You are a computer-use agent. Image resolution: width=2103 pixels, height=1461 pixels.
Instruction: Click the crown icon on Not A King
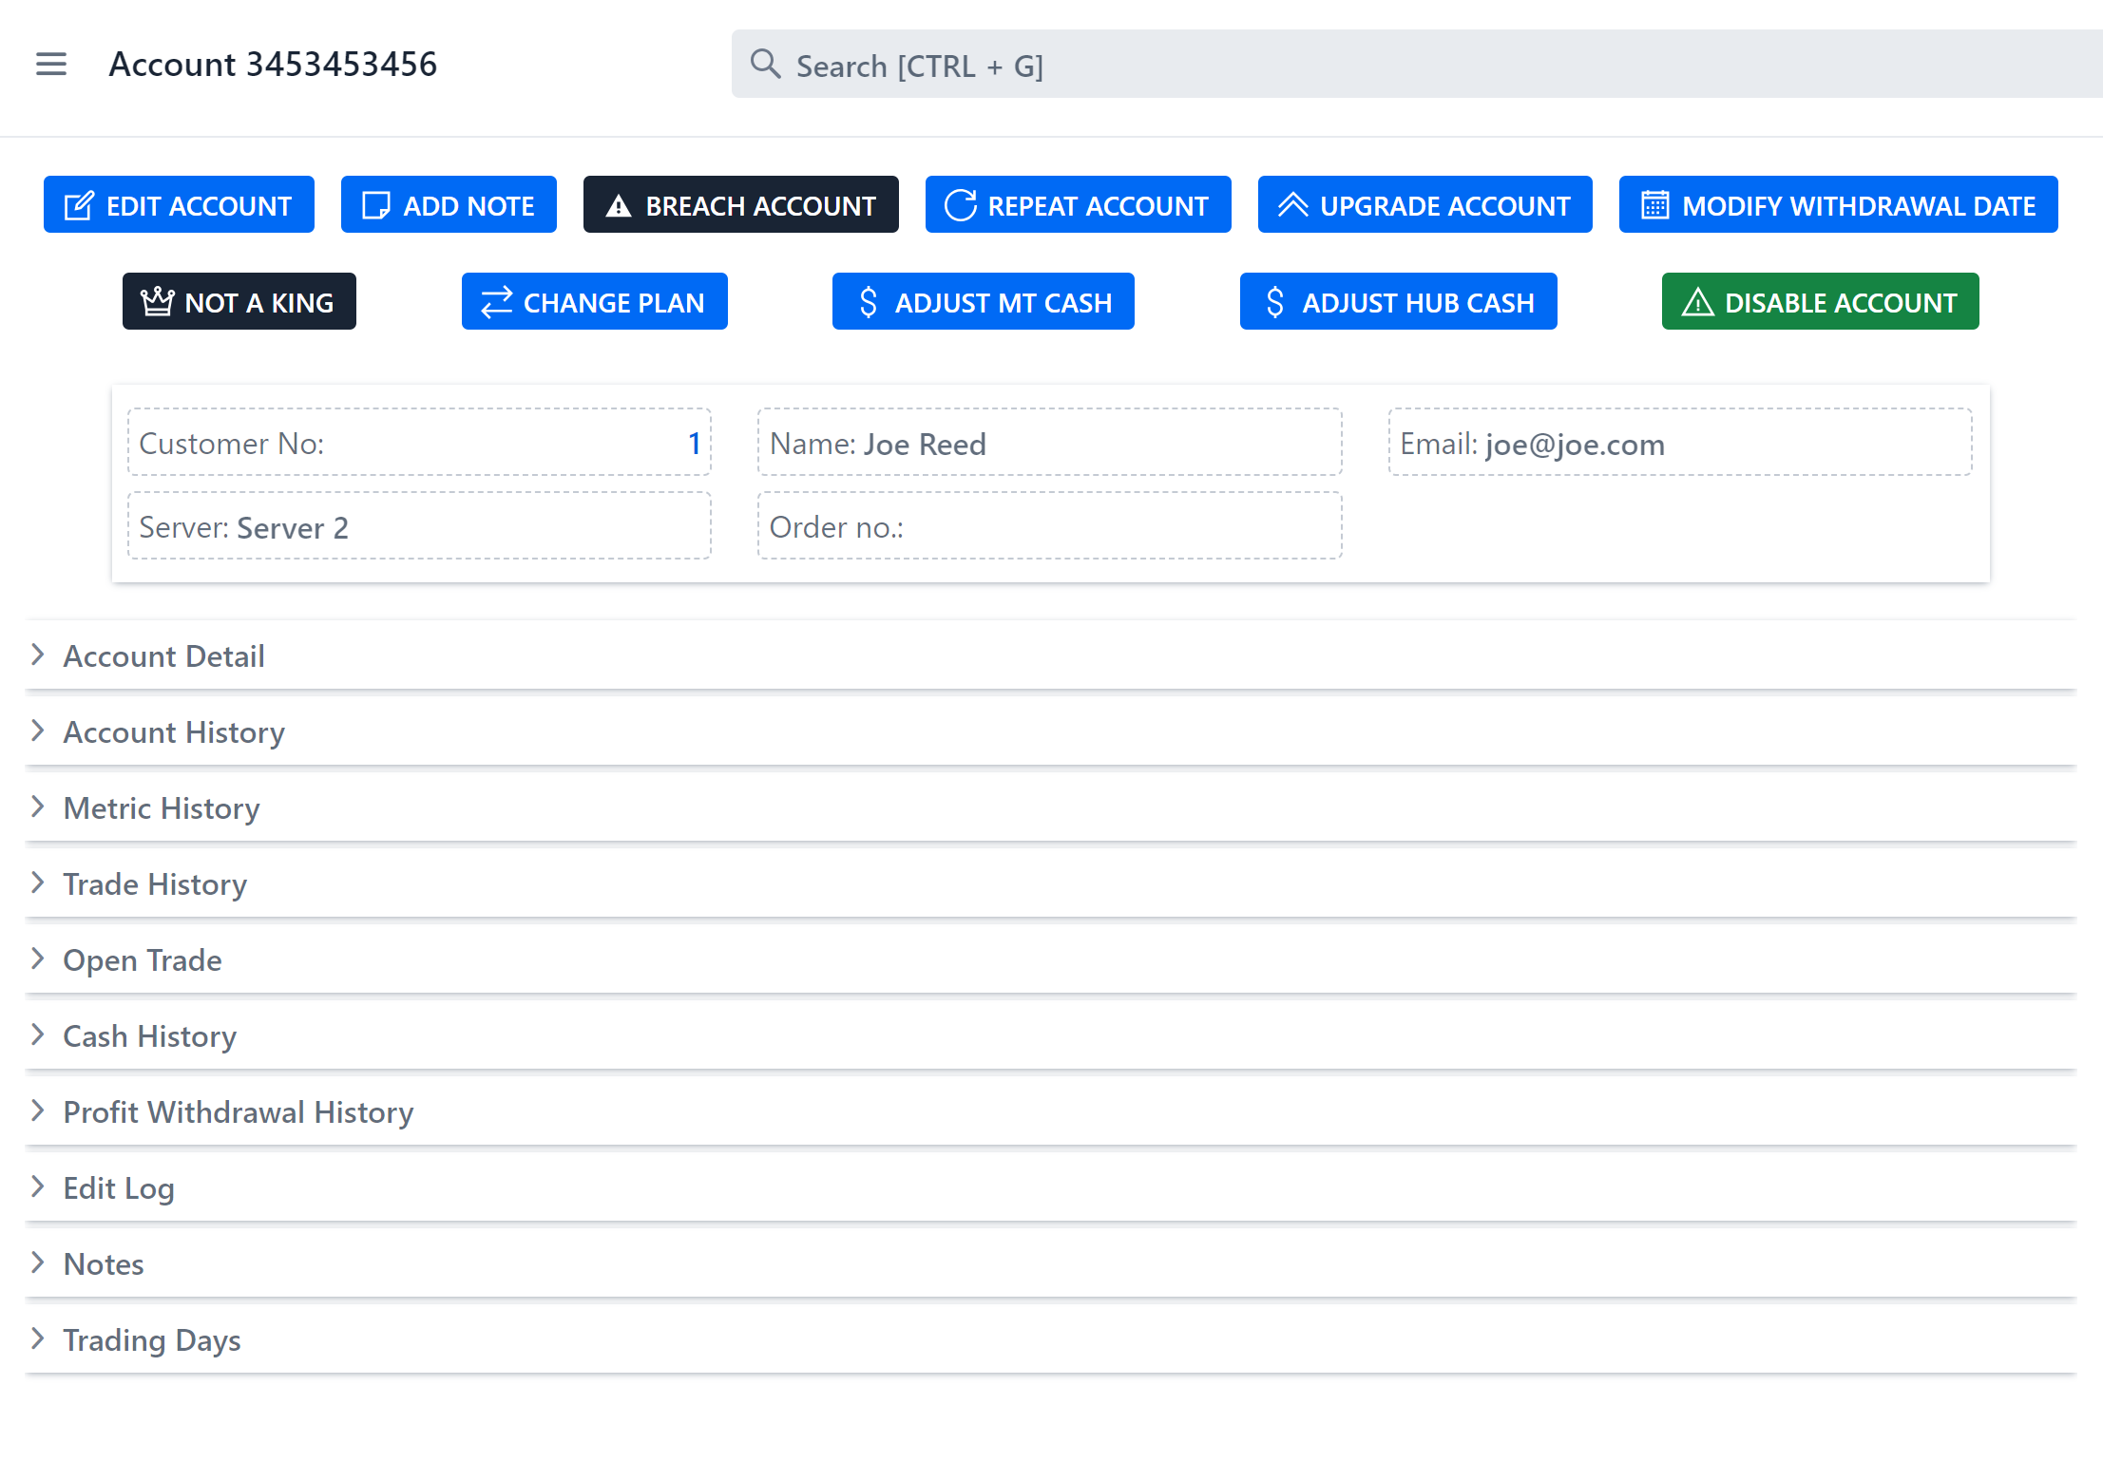point(158,301)
